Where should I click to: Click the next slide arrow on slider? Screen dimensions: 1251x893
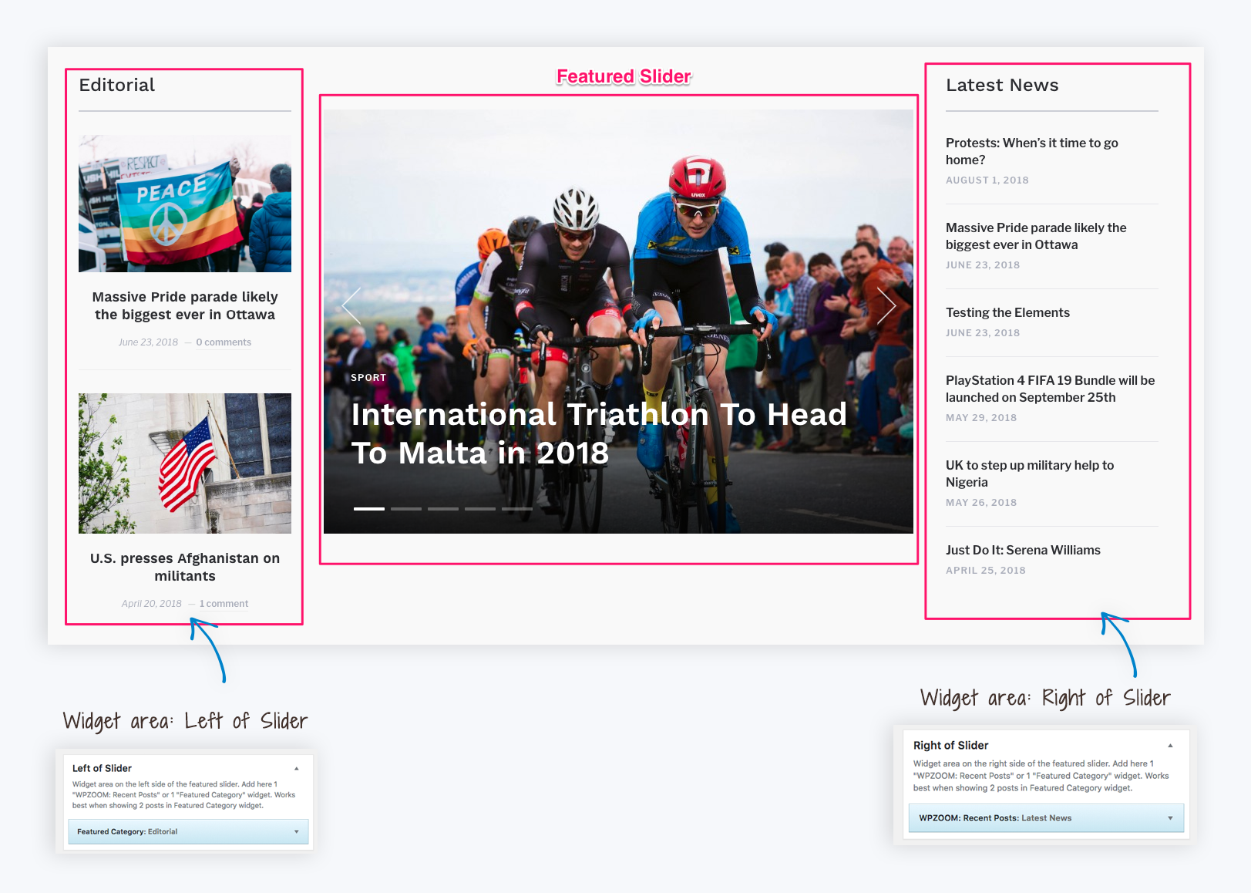[x=886, y=306]
